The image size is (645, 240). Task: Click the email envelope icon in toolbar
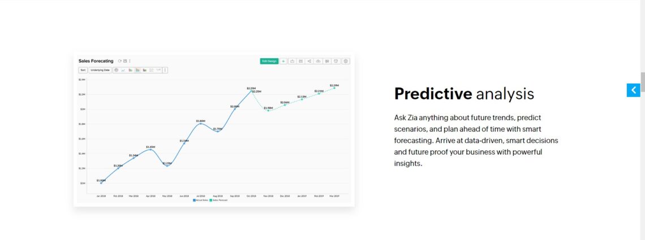pos(301,61)
